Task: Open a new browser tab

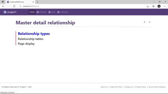Action: pyautogui.click(x=37, y=2)
